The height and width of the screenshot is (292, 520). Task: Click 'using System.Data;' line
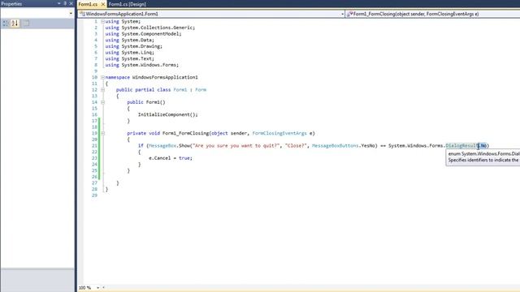click(x=130, y=40)
